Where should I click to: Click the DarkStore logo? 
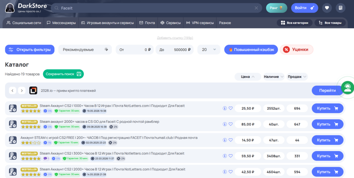pyautogui.click(x=26, y=8)
